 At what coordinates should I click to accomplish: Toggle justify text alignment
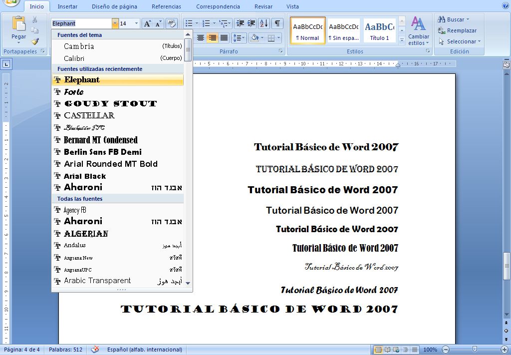(x=225, y=38)
